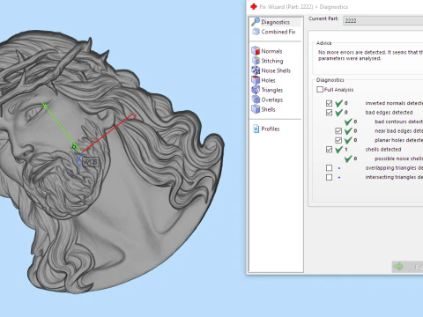
Task: Select the Shells fix icon
Action: [256, 109]
